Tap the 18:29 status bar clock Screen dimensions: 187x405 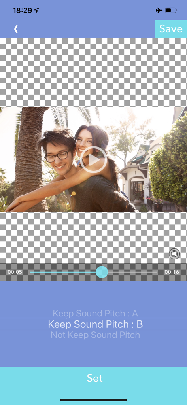coord(23,11)
